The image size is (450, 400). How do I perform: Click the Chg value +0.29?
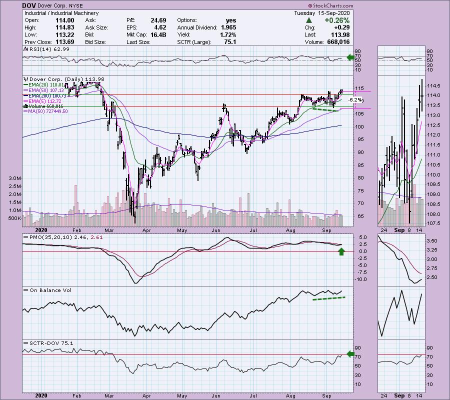click(x=342, y=27)
